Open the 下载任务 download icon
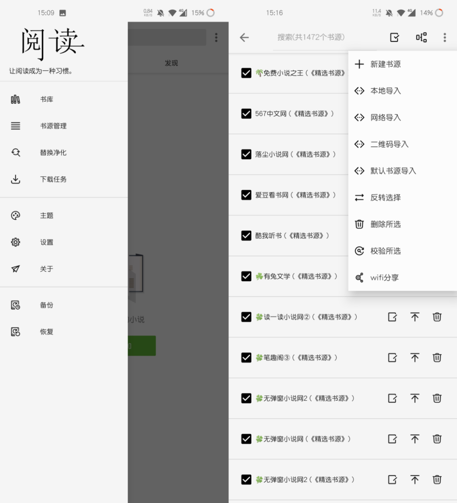Image resolution: width=457 pixels, height=503 pixels. [x=15, y=179]
